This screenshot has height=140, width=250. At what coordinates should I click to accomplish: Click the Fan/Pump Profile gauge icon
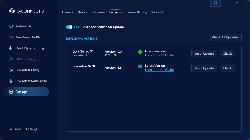pos(11,37)
